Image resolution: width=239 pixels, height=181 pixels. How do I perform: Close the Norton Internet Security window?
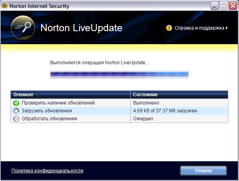tap(233, 6)
